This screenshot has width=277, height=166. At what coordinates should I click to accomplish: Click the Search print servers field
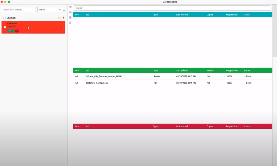pos(18,10)
